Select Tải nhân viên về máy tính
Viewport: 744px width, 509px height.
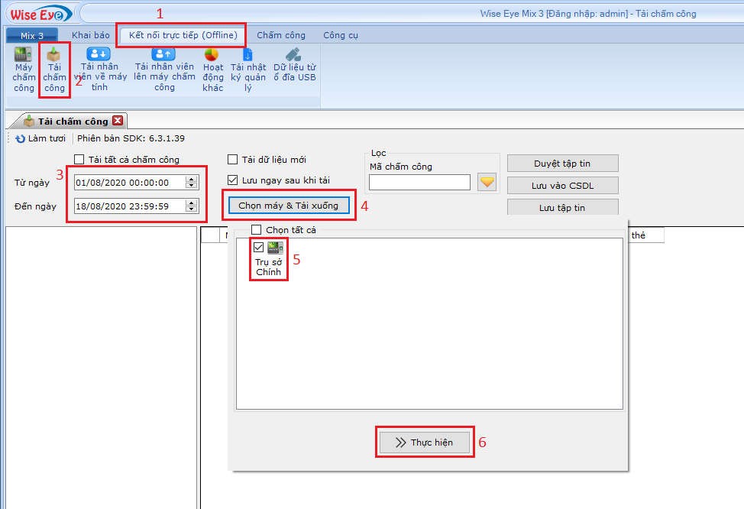click(x=99, y=54)
